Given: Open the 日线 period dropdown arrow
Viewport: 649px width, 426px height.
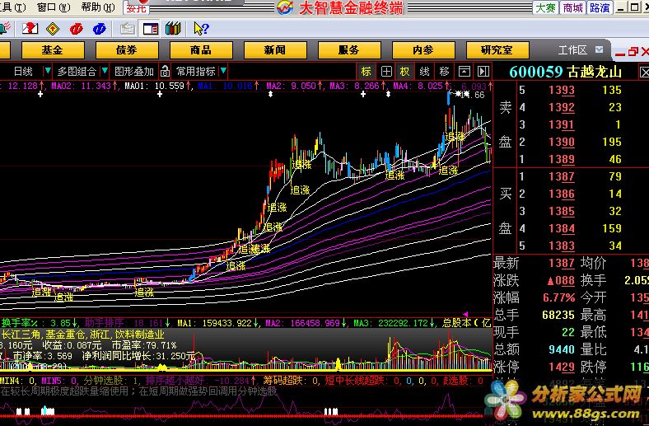Looking at the screenshot, I should (48, 71).
